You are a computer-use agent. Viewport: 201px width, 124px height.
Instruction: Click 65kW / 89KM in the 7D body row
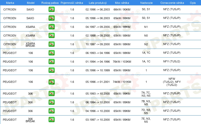click(x=122, y=111)
